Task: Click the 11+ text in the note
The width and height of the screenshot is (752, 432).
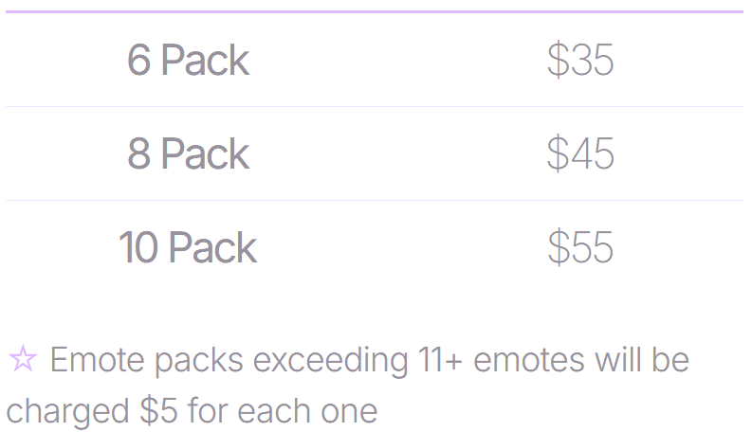Action: (440, 359)
